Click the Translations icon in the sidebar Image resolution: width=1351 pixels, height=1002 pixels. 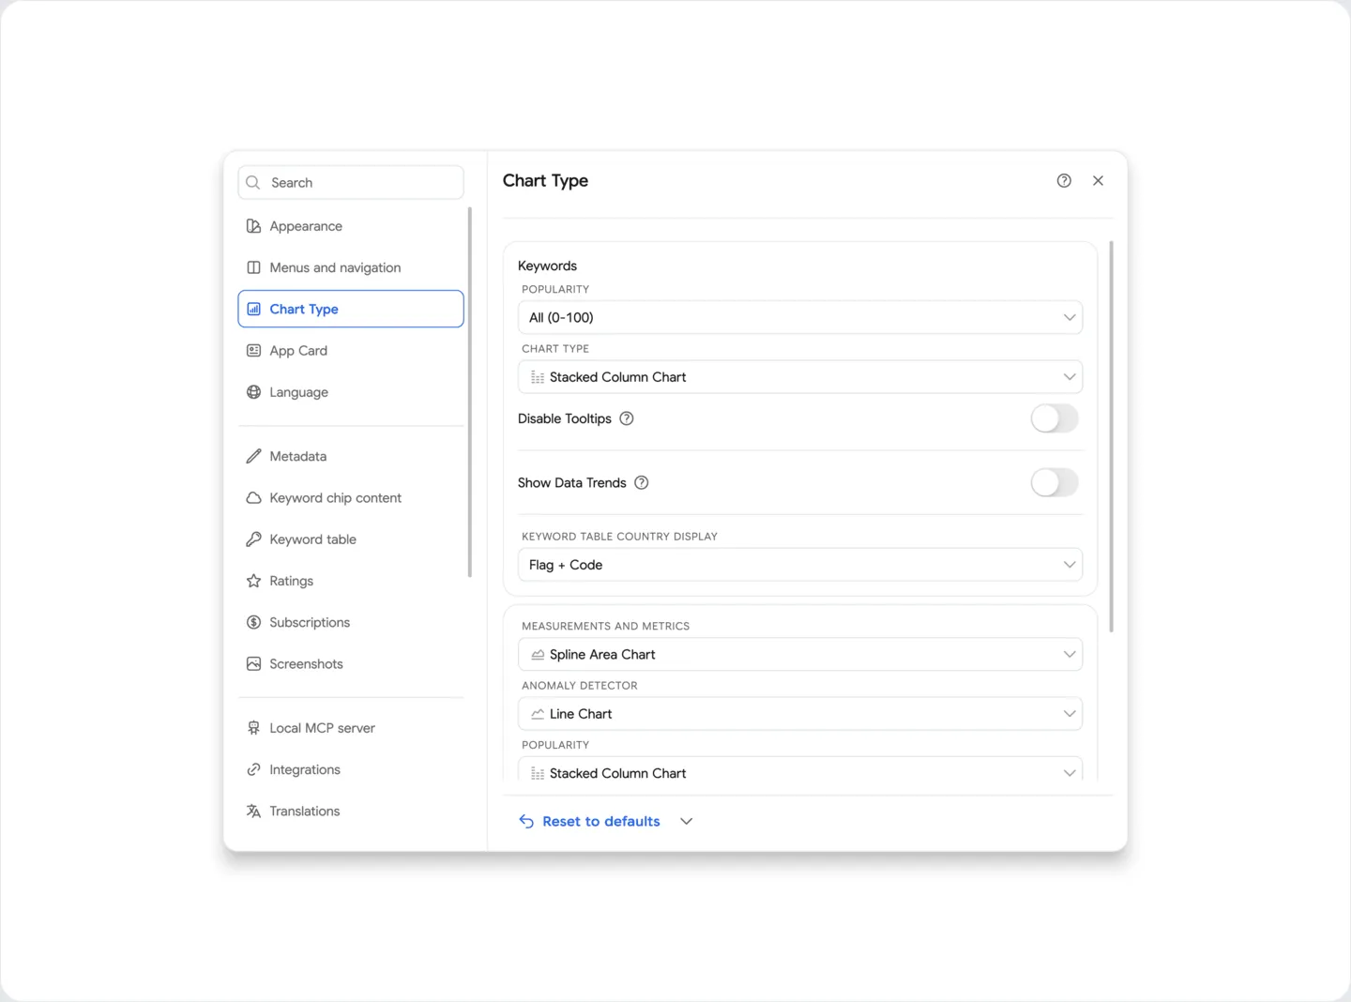[x=253, y=812]
